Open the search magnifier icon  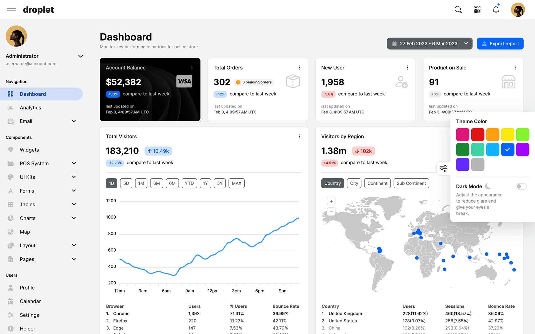click(x=458, y=10)
